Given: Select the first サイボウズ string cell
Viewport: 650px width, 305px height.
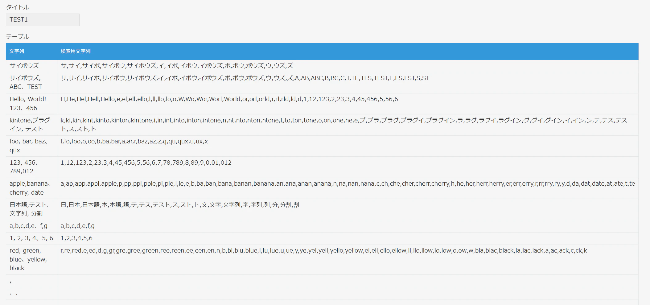Looking at the screenshot, I should click(x=31, y=66).
